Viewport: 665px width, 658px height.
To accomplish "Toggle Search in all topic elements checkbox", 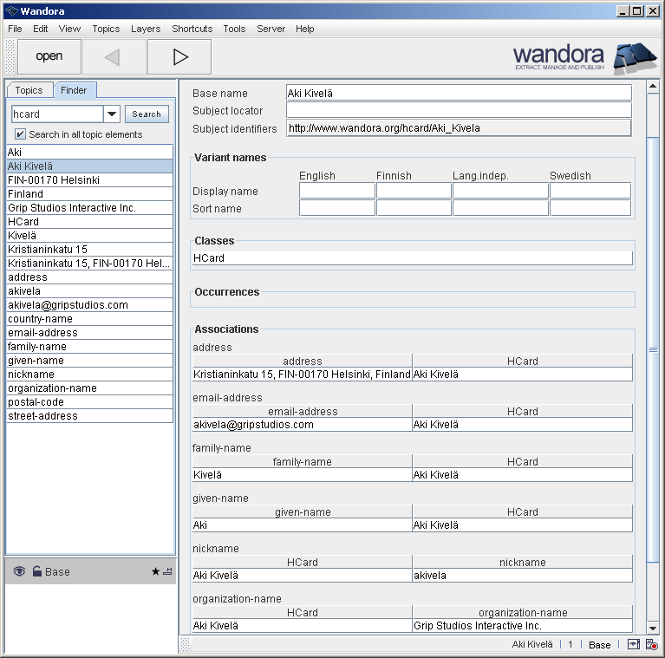I will click(20, 134).
